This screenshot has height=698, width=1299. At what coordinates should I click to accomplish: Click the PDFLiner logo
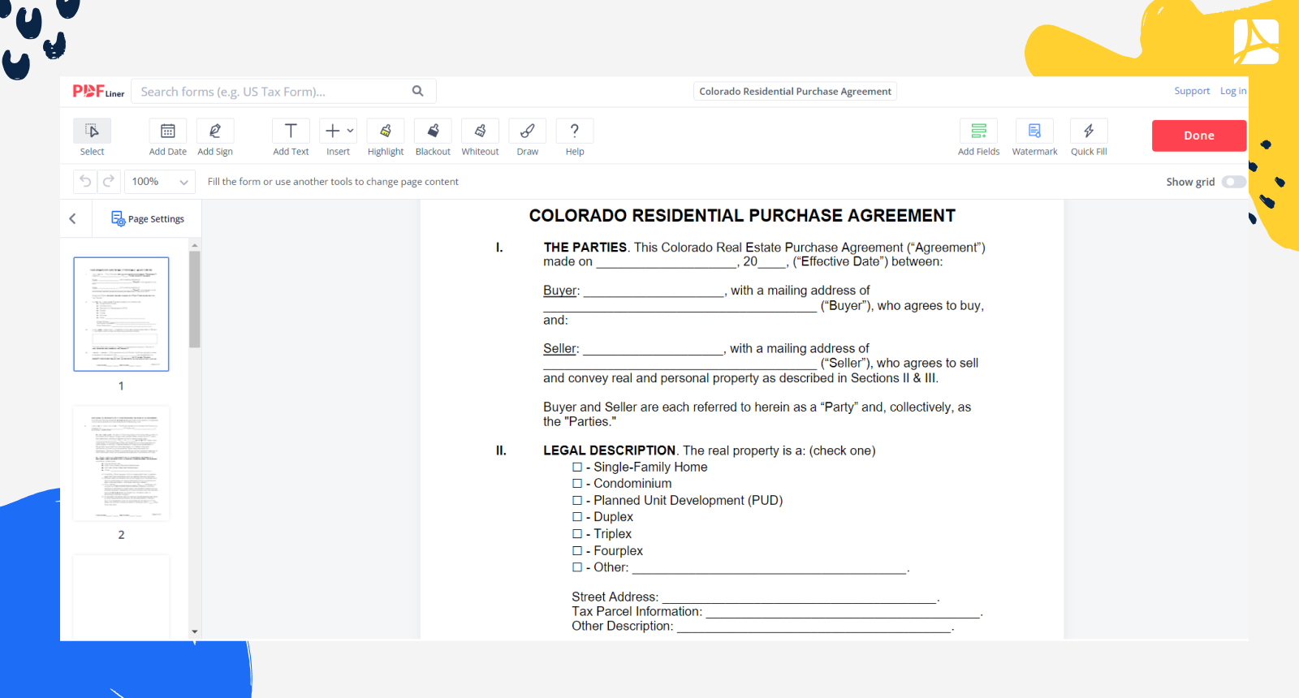tap(98, 92)
